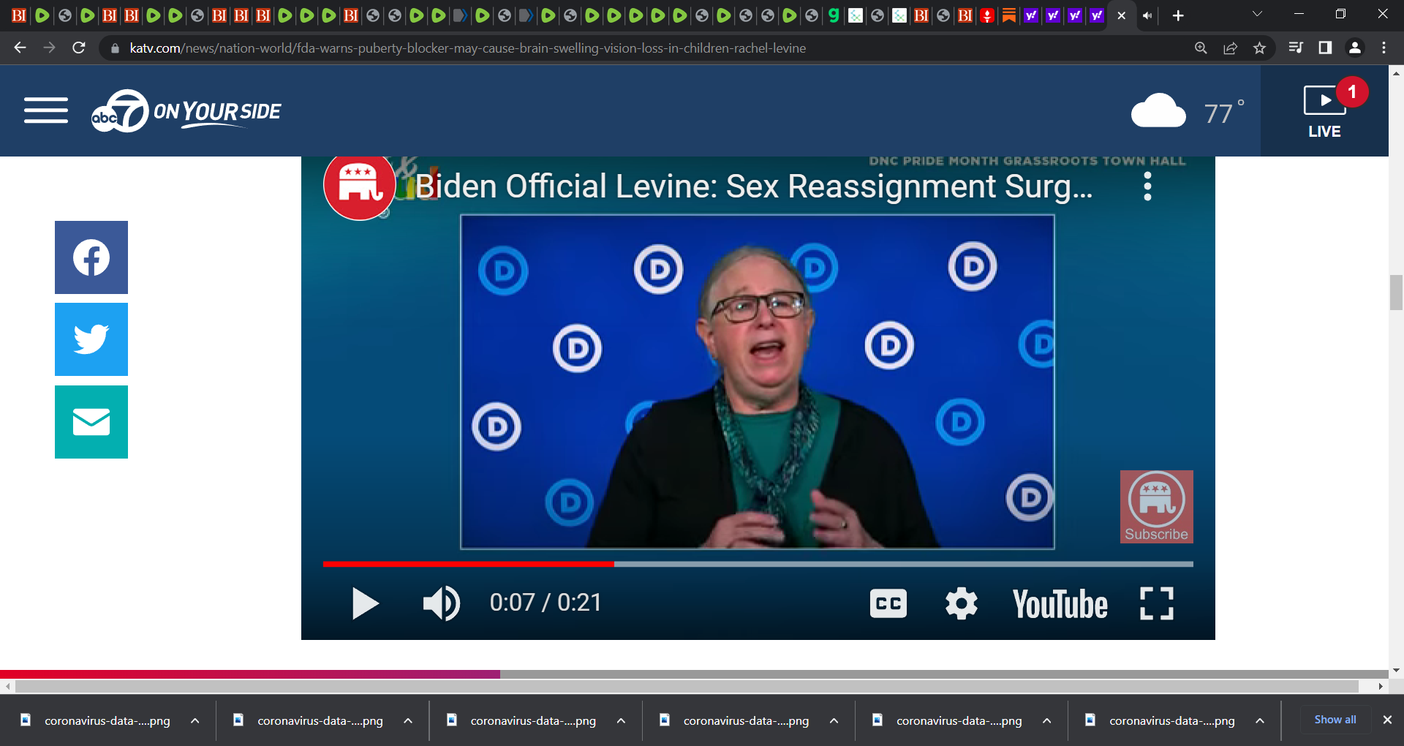This screenshot has width=1404, height=746.
Task: Seek on the video progress bar
Action: pos(758,564)
